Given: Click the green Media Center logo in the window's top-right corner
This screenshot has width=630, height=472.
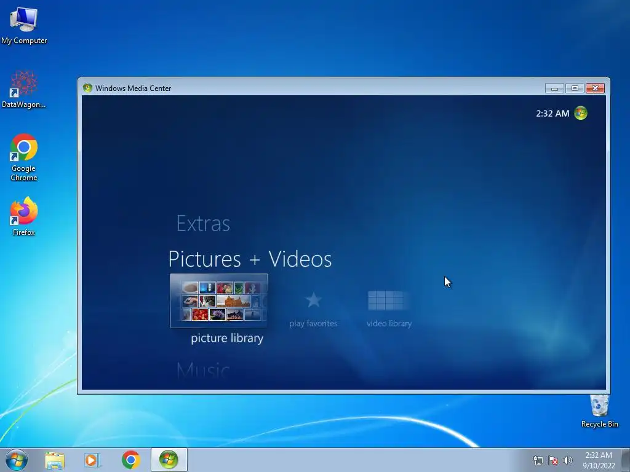Looking at the screenshot, I should [x=581, y=113].
